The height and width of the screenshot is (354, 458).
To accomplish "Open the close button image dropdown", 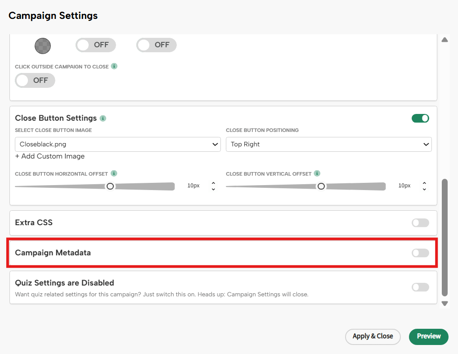I will (x=117, y=144).
